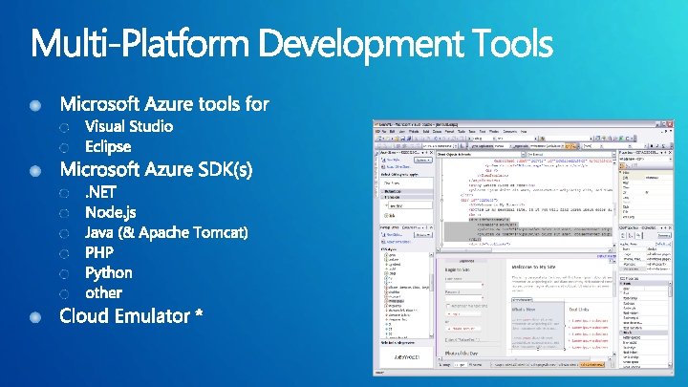Tick the Remember me checkbox in login form
This screenshot has width=688, height=387.
[x=448, y=306]
